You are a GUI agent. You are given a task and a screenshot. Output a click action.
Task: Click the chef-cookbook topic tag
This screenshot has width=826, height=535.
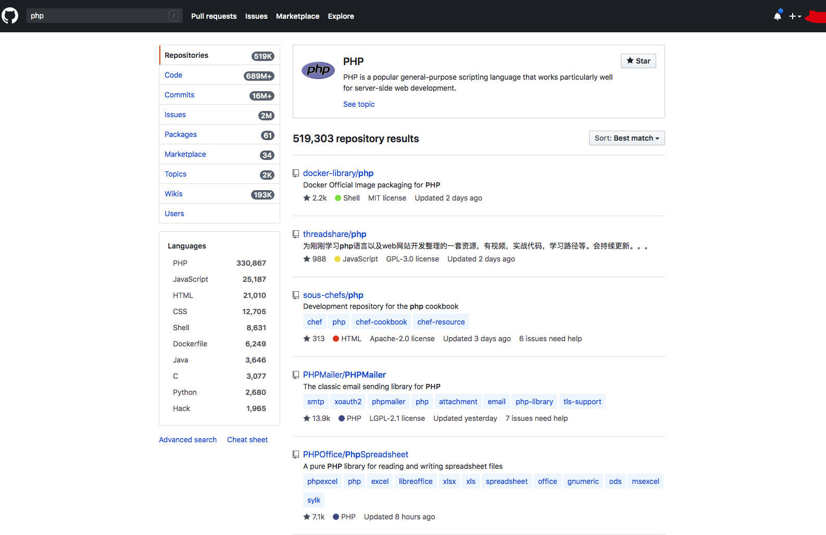coord(381,322)
